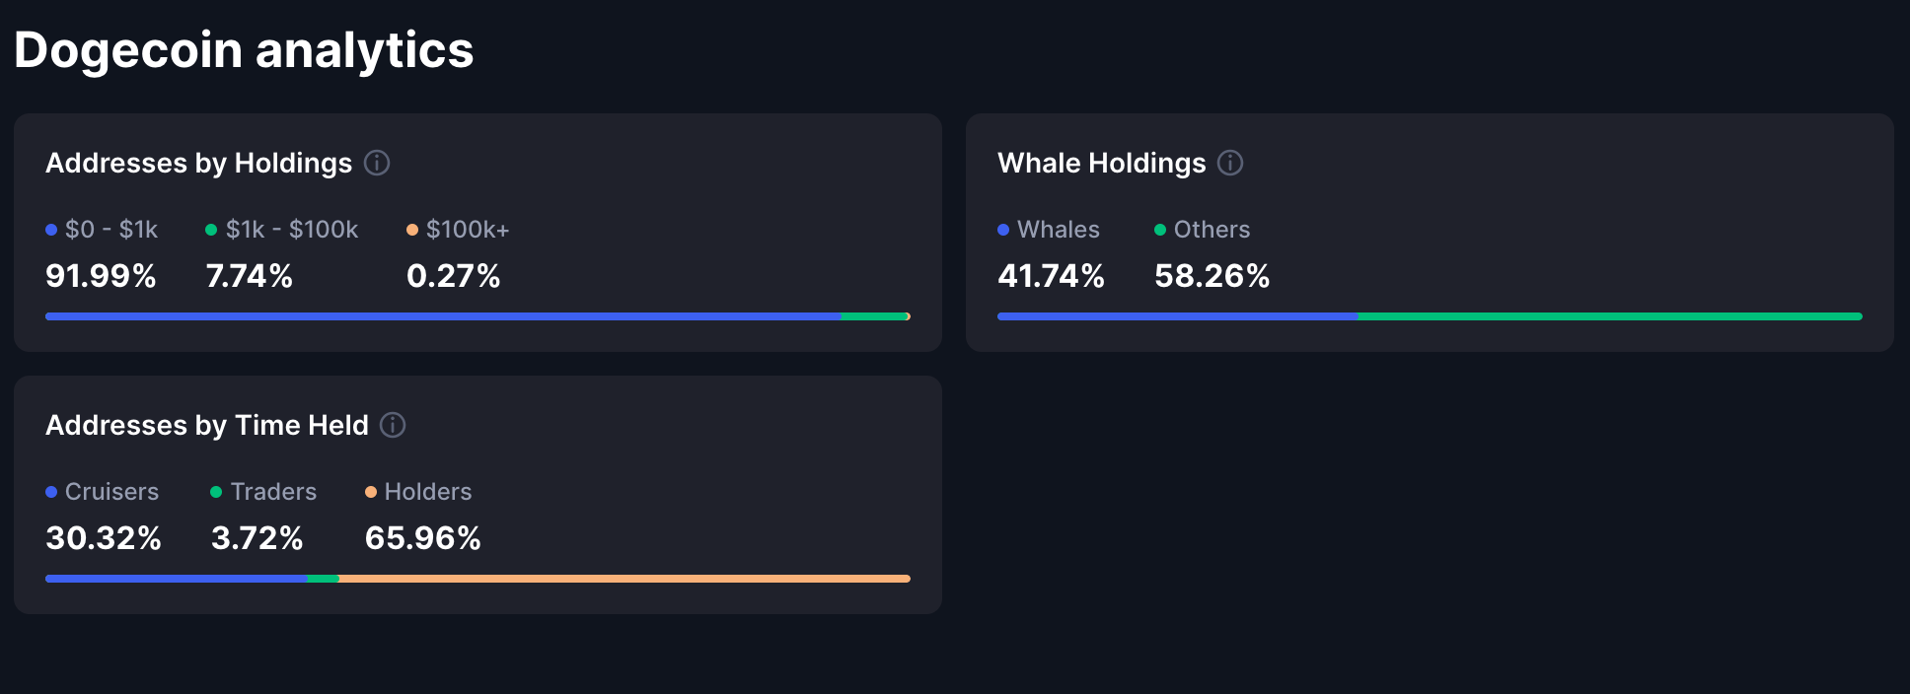
Task: Click the green dot next to Traders
Action: pos(216,492)
